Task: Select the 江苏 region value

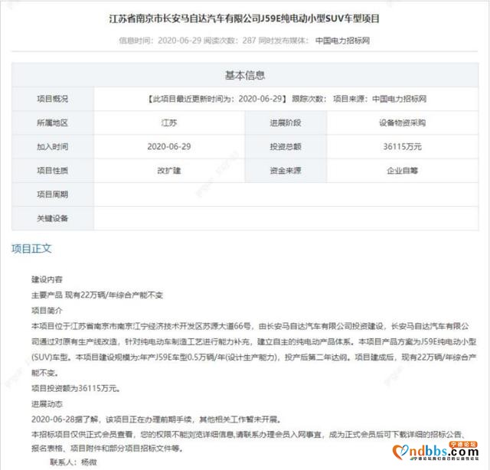Action: pos(169,122)
